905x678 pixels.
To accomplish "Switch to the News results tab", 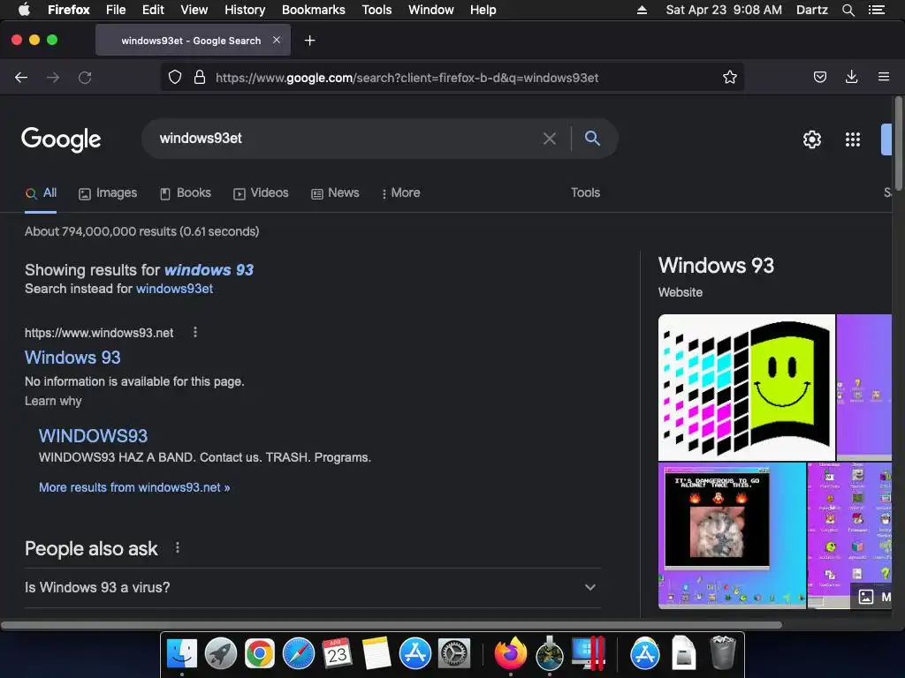I will click(335, 192).
